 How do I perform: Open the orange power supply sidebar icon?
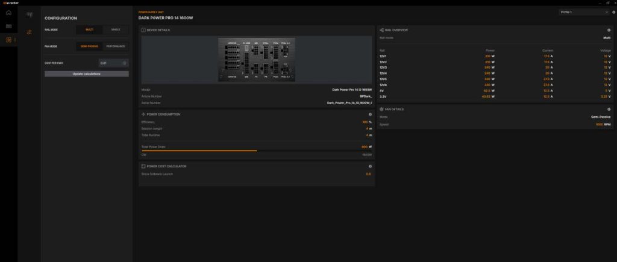[x=8, y=40]
